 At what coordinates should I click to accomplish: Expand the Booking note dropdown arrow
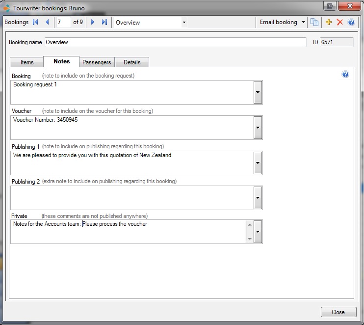[258, 92]
